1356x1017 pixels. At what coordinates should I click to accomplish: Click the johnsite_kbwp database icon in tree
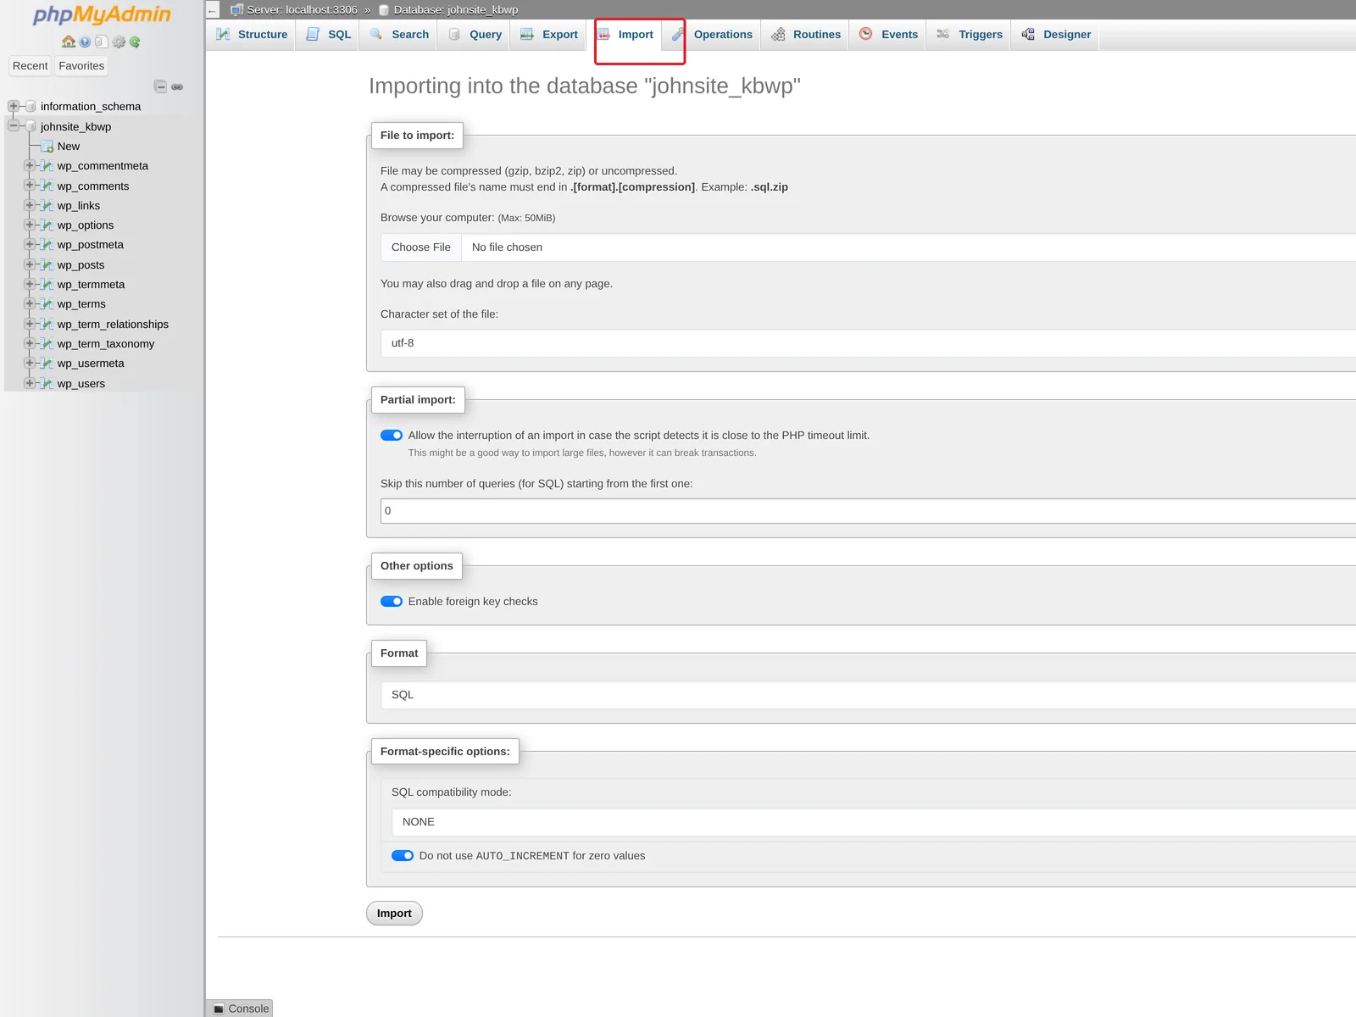click(31, 126)
